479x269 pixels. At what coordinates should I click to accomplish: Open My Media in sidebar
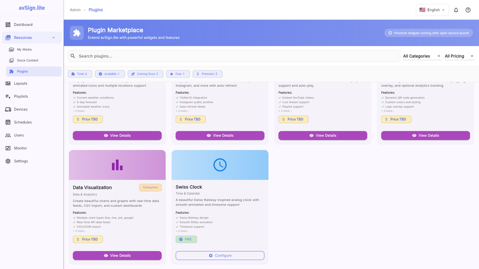[34, 50]
